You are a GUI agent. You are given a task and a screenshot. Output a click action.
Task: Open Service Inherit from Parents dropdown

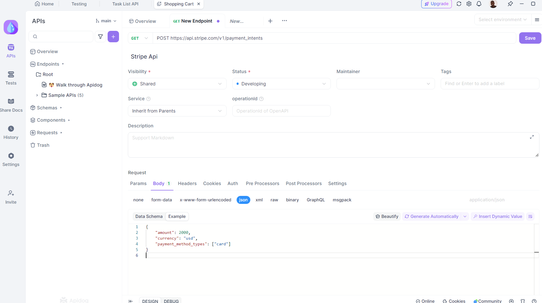click(177, 111)
